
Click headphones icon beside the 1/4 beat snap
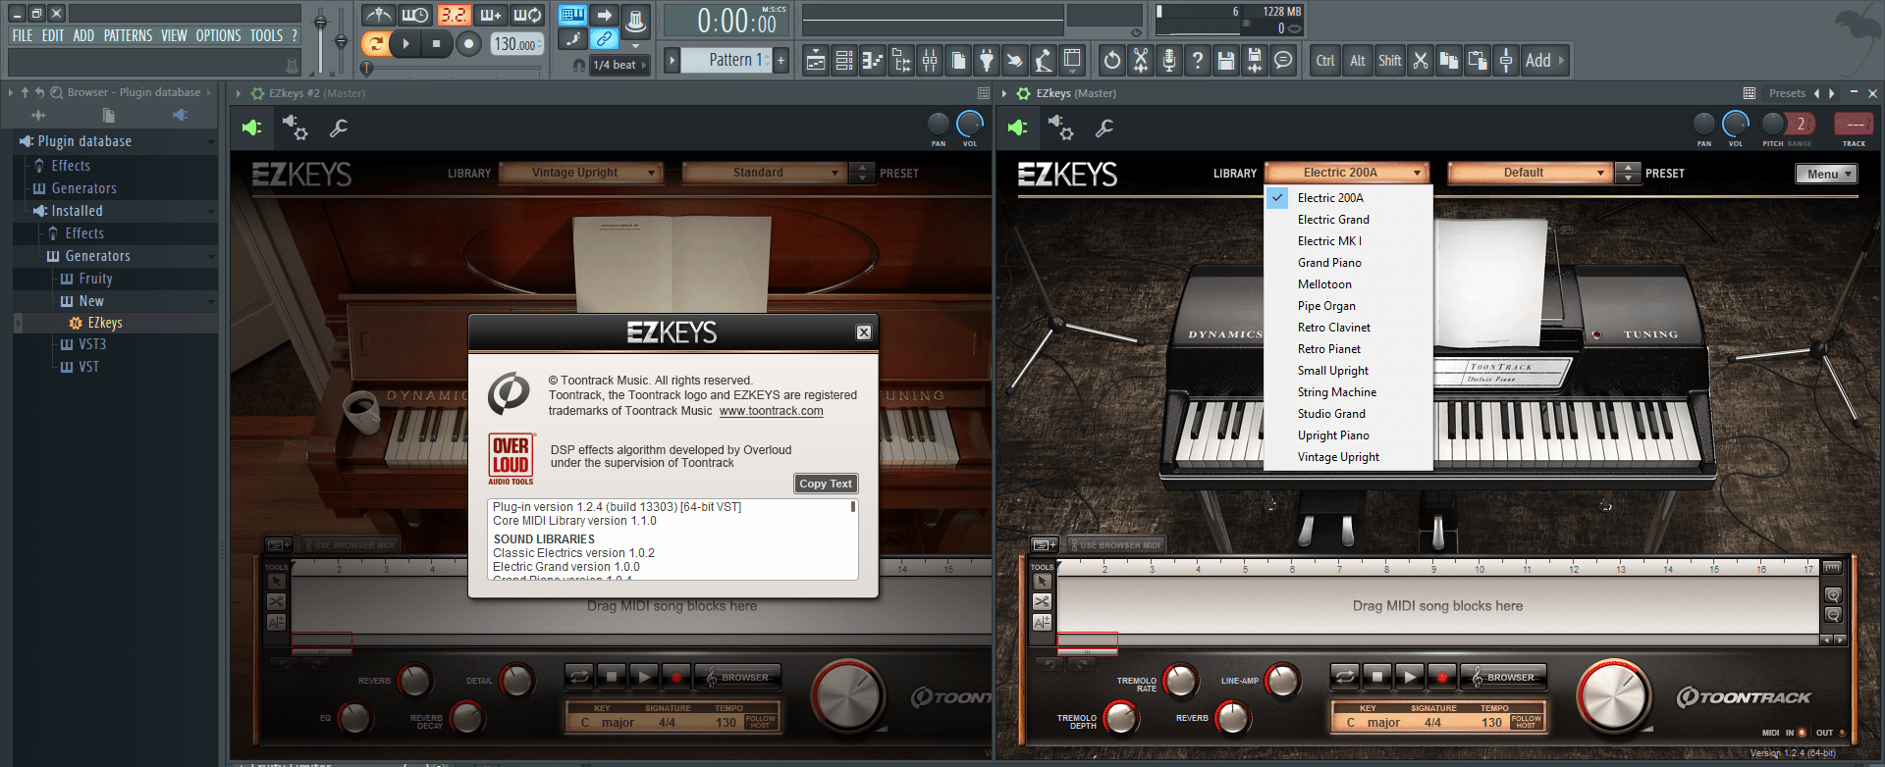point(579,65)
